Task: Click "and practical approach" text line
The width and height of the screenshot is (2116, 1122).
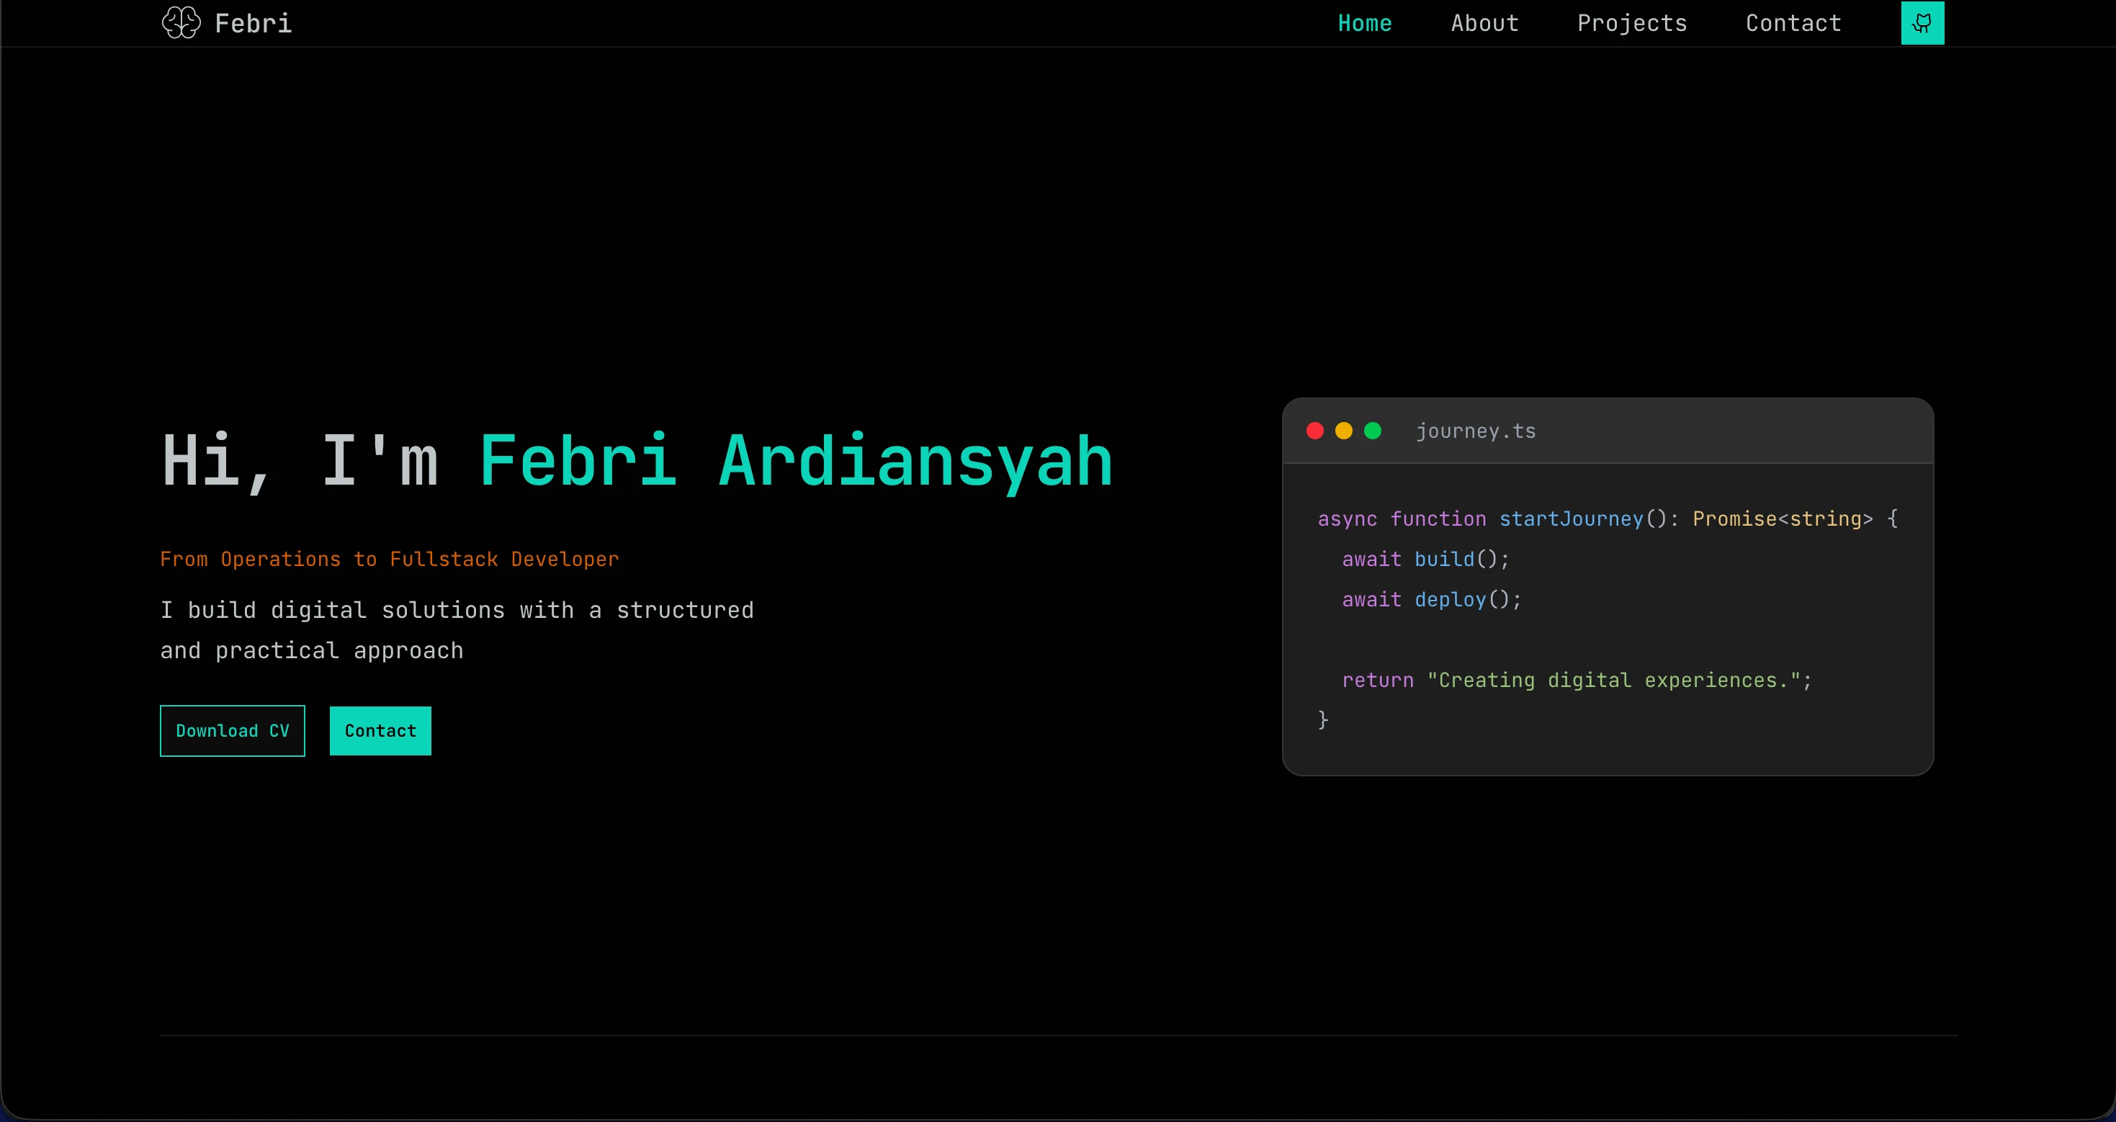Action: pos(311,650)
